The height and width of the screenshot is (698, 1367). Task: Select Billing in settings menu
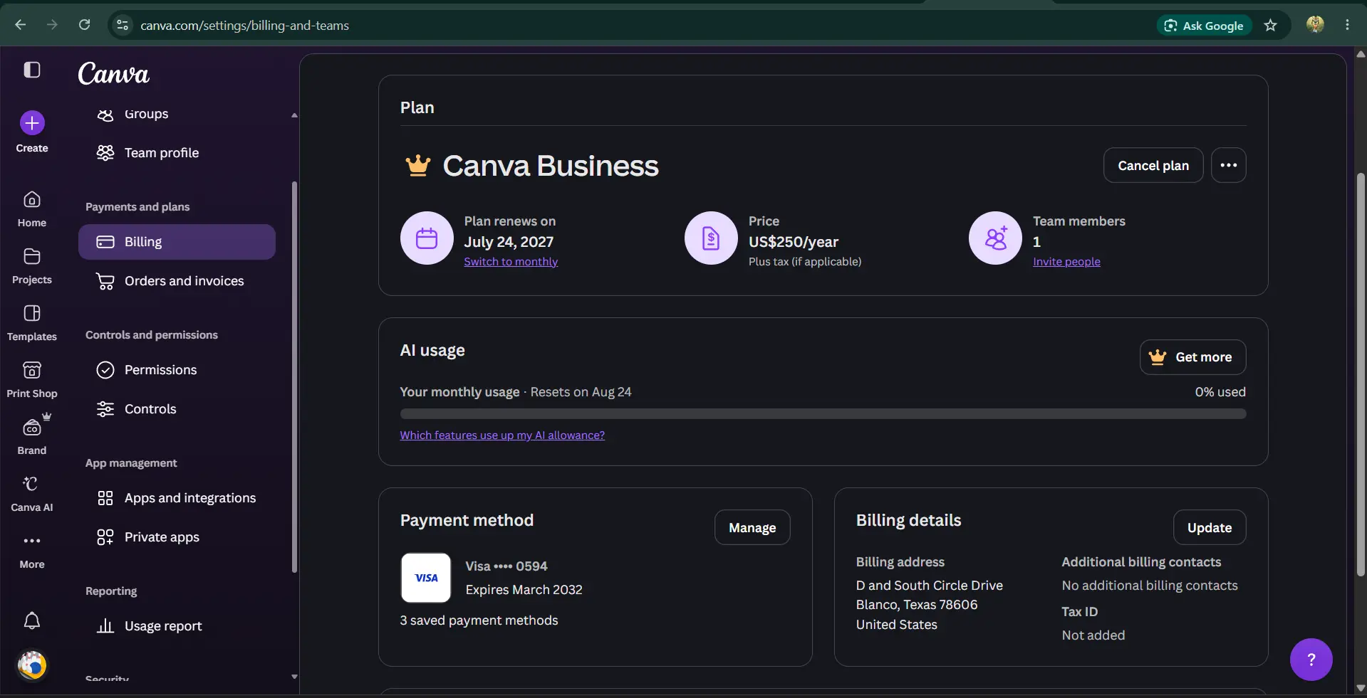tap(177, 242)
